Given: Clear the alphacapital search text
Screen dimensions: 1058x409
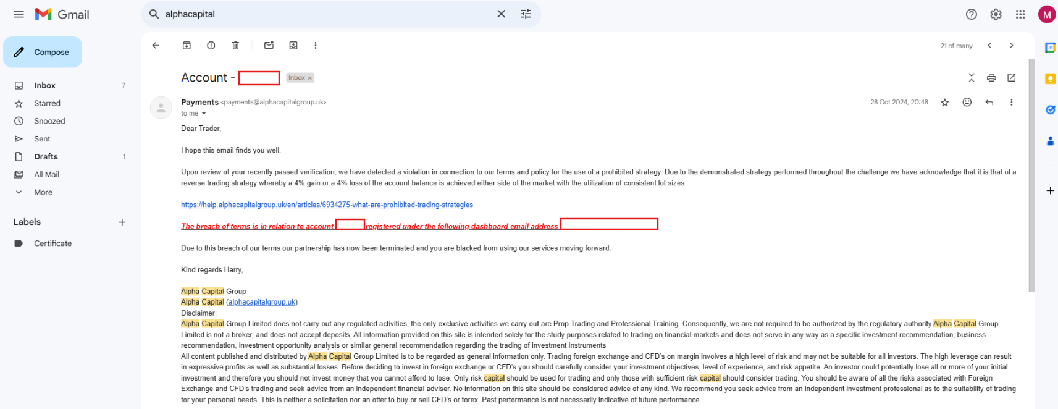Looking at the screenshot, I should pyautogui.click(x=501, y=14).
